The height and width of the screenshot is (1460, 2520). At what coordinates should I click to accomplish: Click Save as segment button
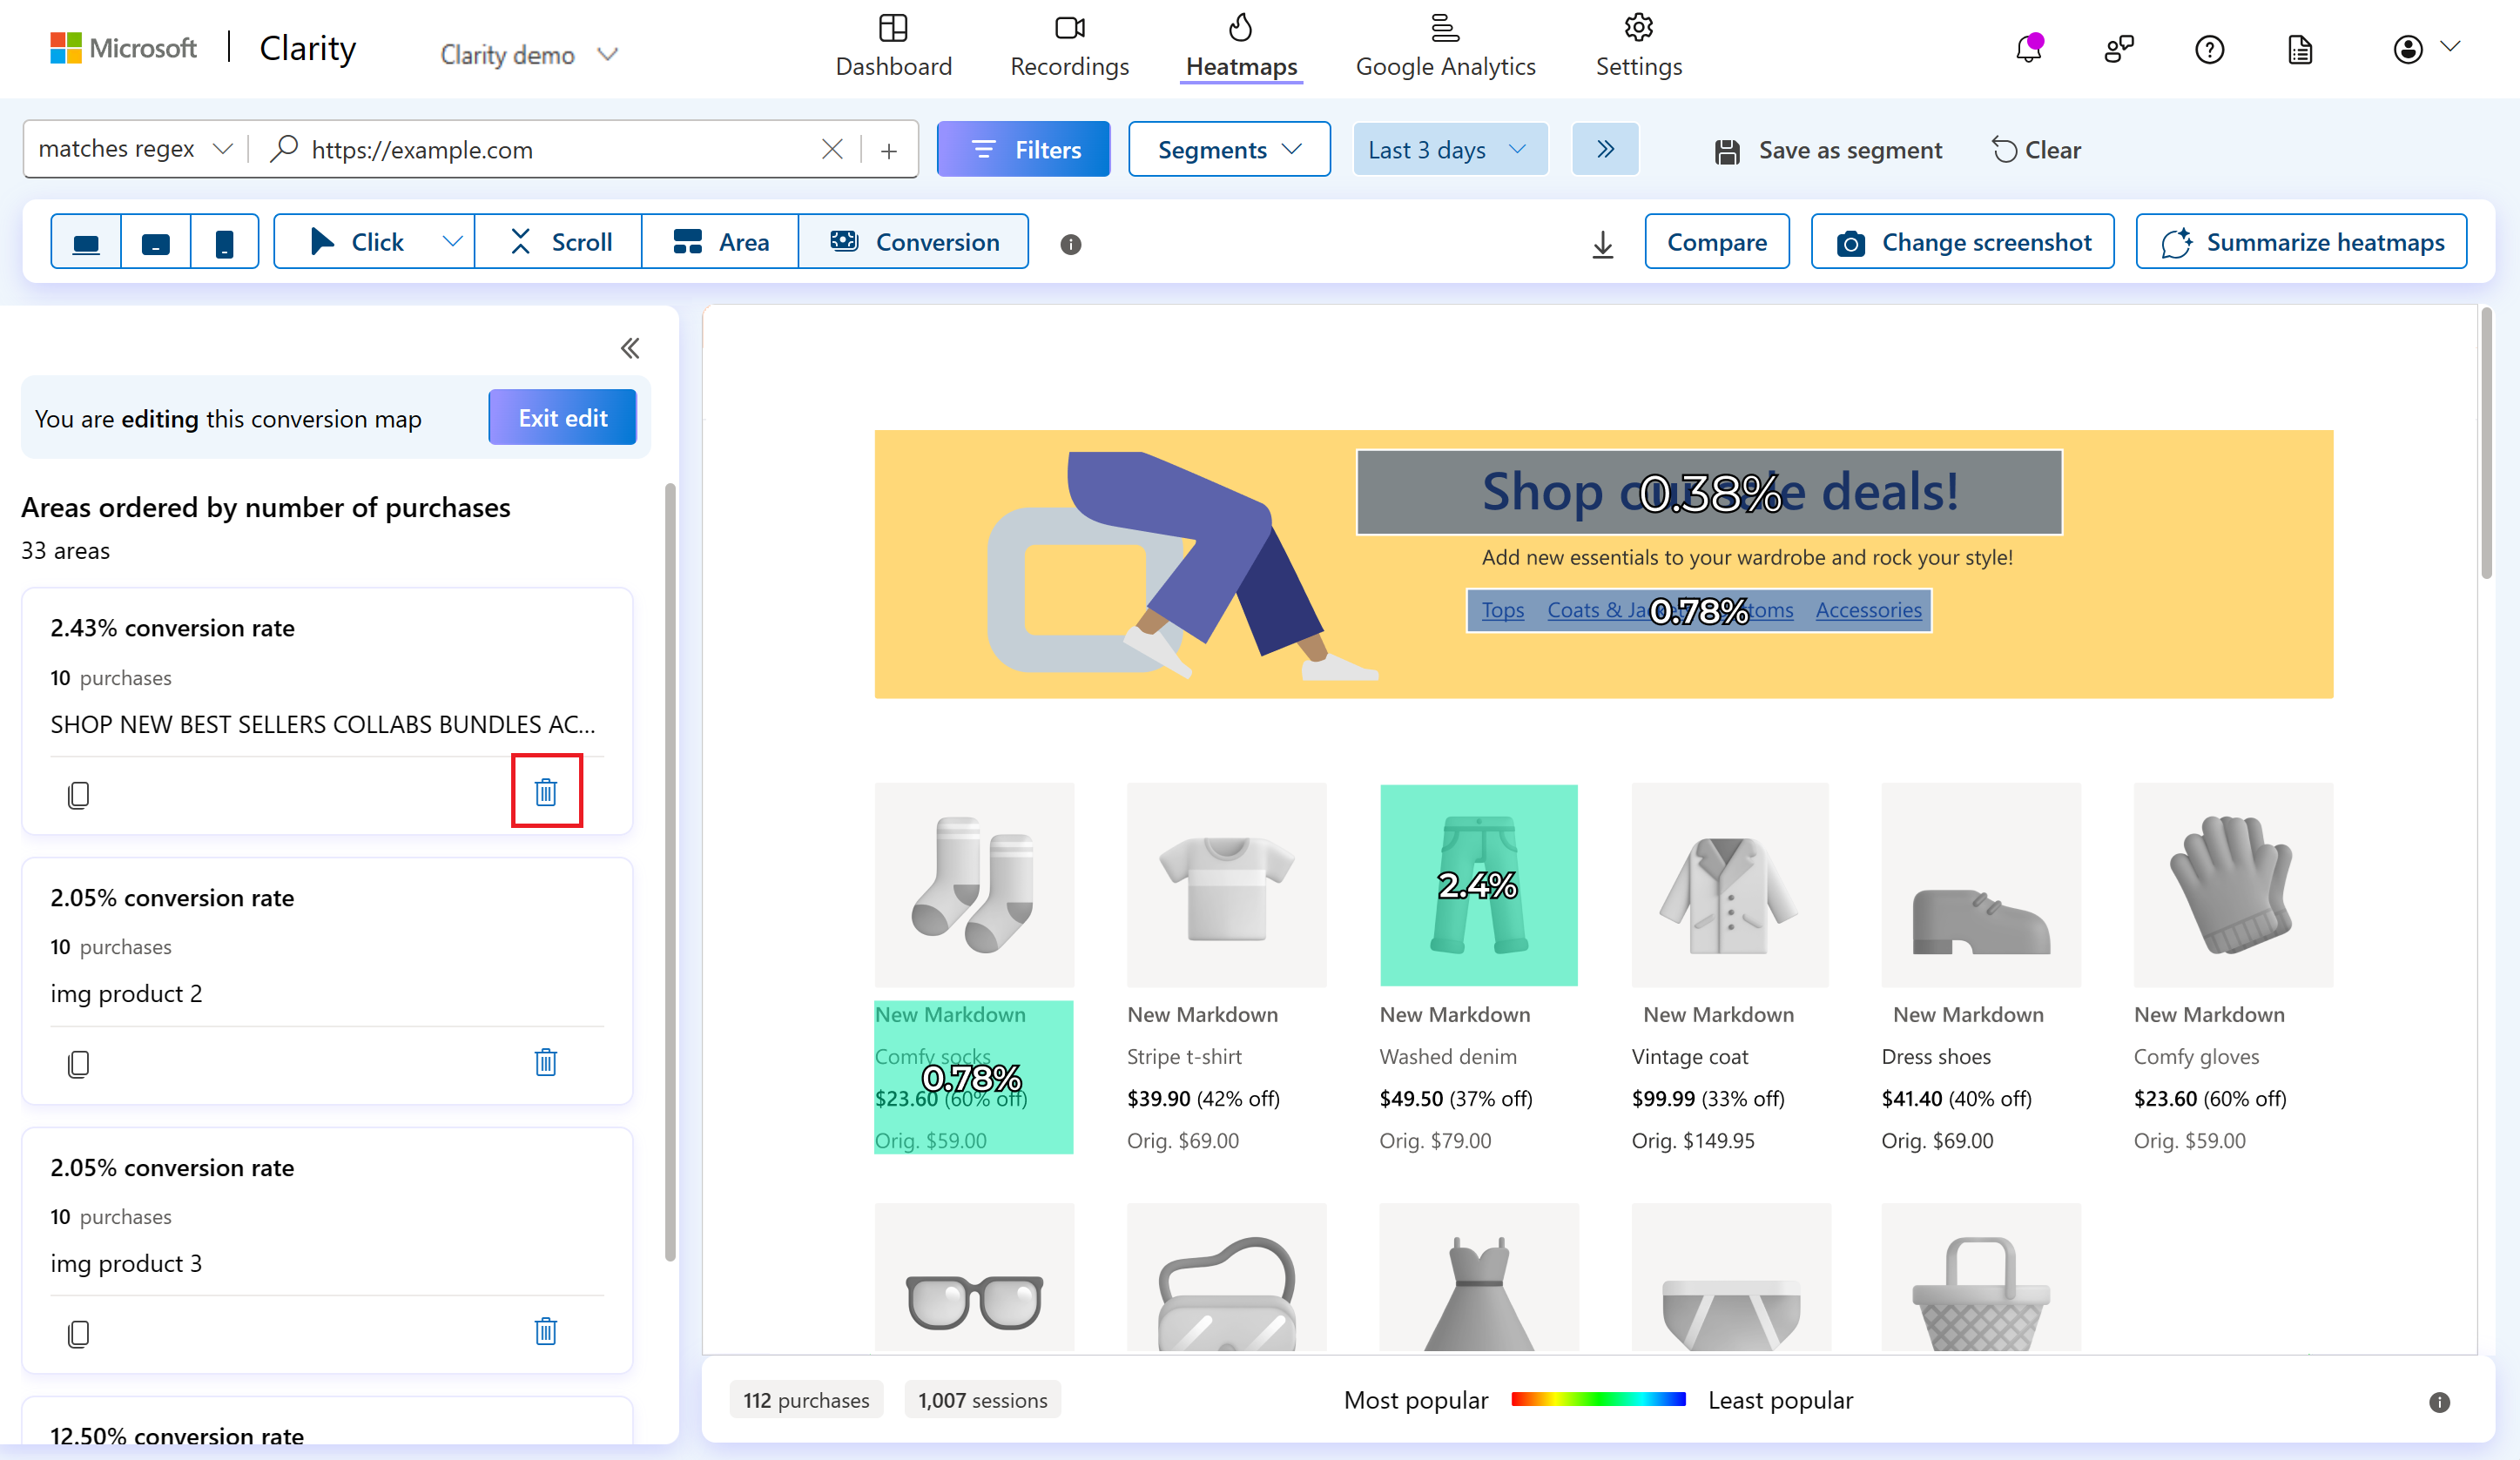tap(1830, 148)
